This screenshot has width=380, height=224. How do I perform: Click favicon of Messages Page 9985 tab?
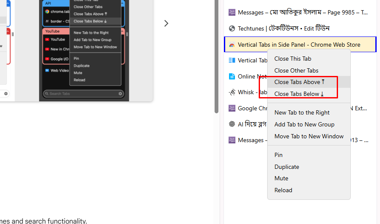[232, 12]
